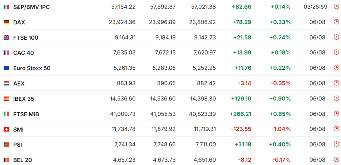Click the EU flag icon beside Euro Stoxx 50
Screen dimensions: 341x165
pos(6,68)
